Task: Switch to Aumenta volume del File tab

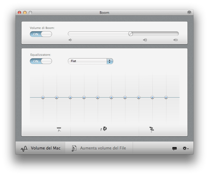Action: click(99, 148)
